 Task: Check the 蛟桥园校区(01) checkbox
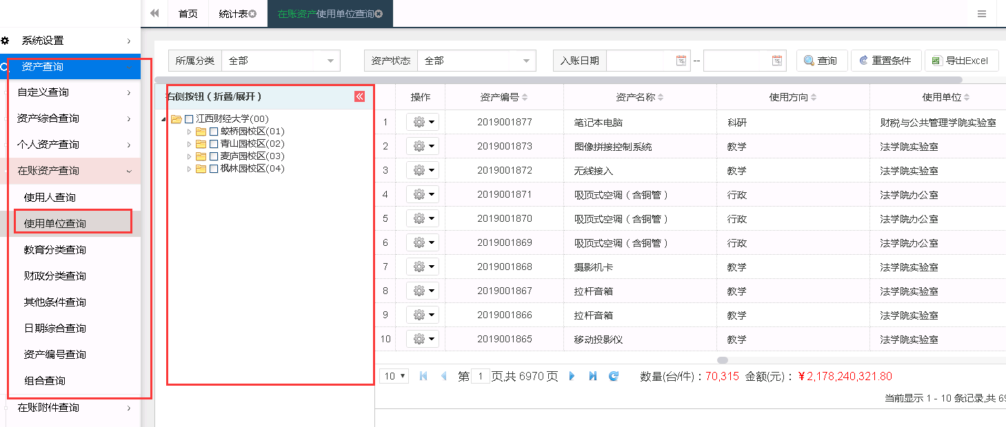click(x=214, y=132)
